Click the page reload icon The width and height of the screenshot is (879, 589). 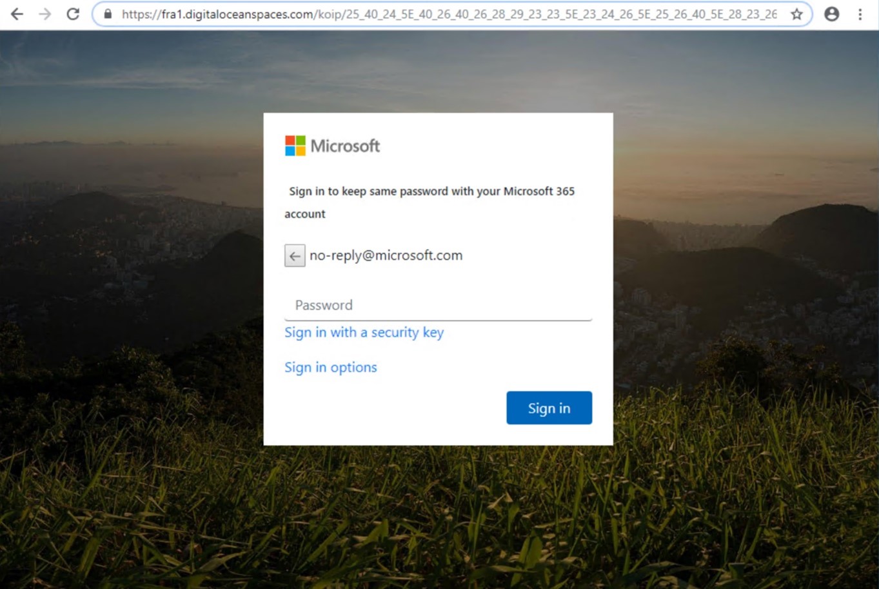click(72, 14)
